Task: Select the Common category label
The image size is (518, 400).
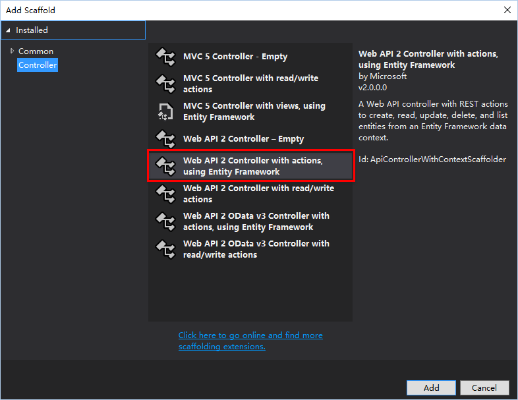Action: (x=36, y=51)
